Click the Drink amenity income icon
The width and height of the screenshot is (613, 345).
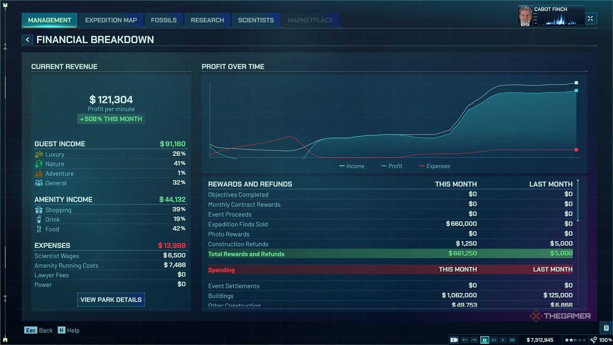point(39,219)
